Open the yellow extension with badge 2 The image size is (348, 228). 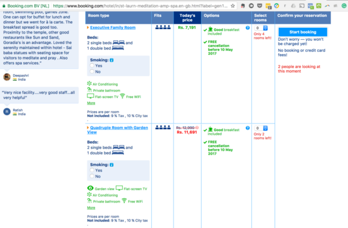pos(268,6)
